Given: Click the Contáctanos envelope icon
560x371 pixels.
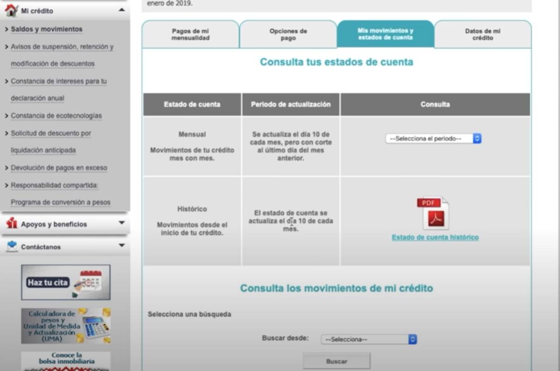Looking at the screenshot, I should (12, 247).
